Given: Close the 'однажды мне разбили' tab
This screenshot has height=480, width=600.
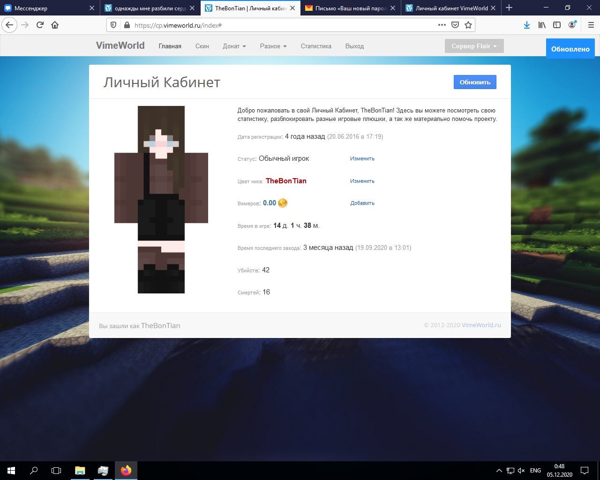Looking at the screenshot, I should pyautogui.click(x=192, y=8).
